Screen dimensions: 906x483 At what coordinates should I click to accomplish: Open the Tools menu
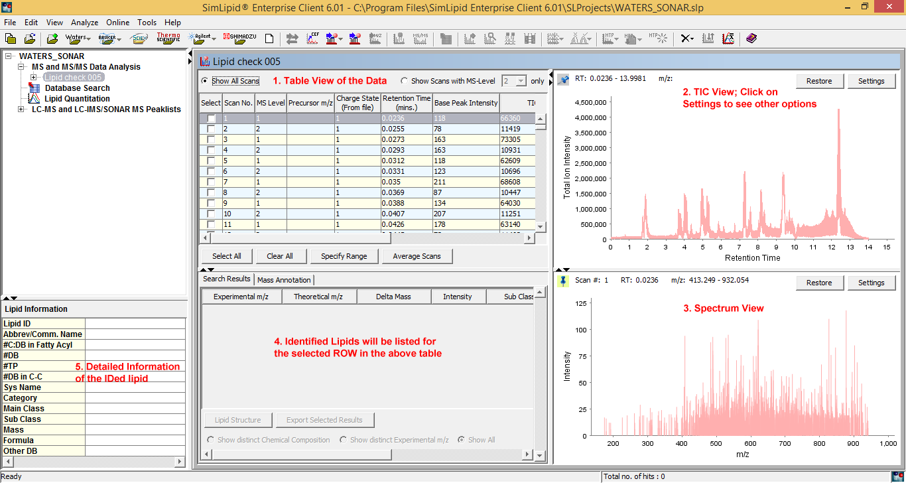[147, 23]
